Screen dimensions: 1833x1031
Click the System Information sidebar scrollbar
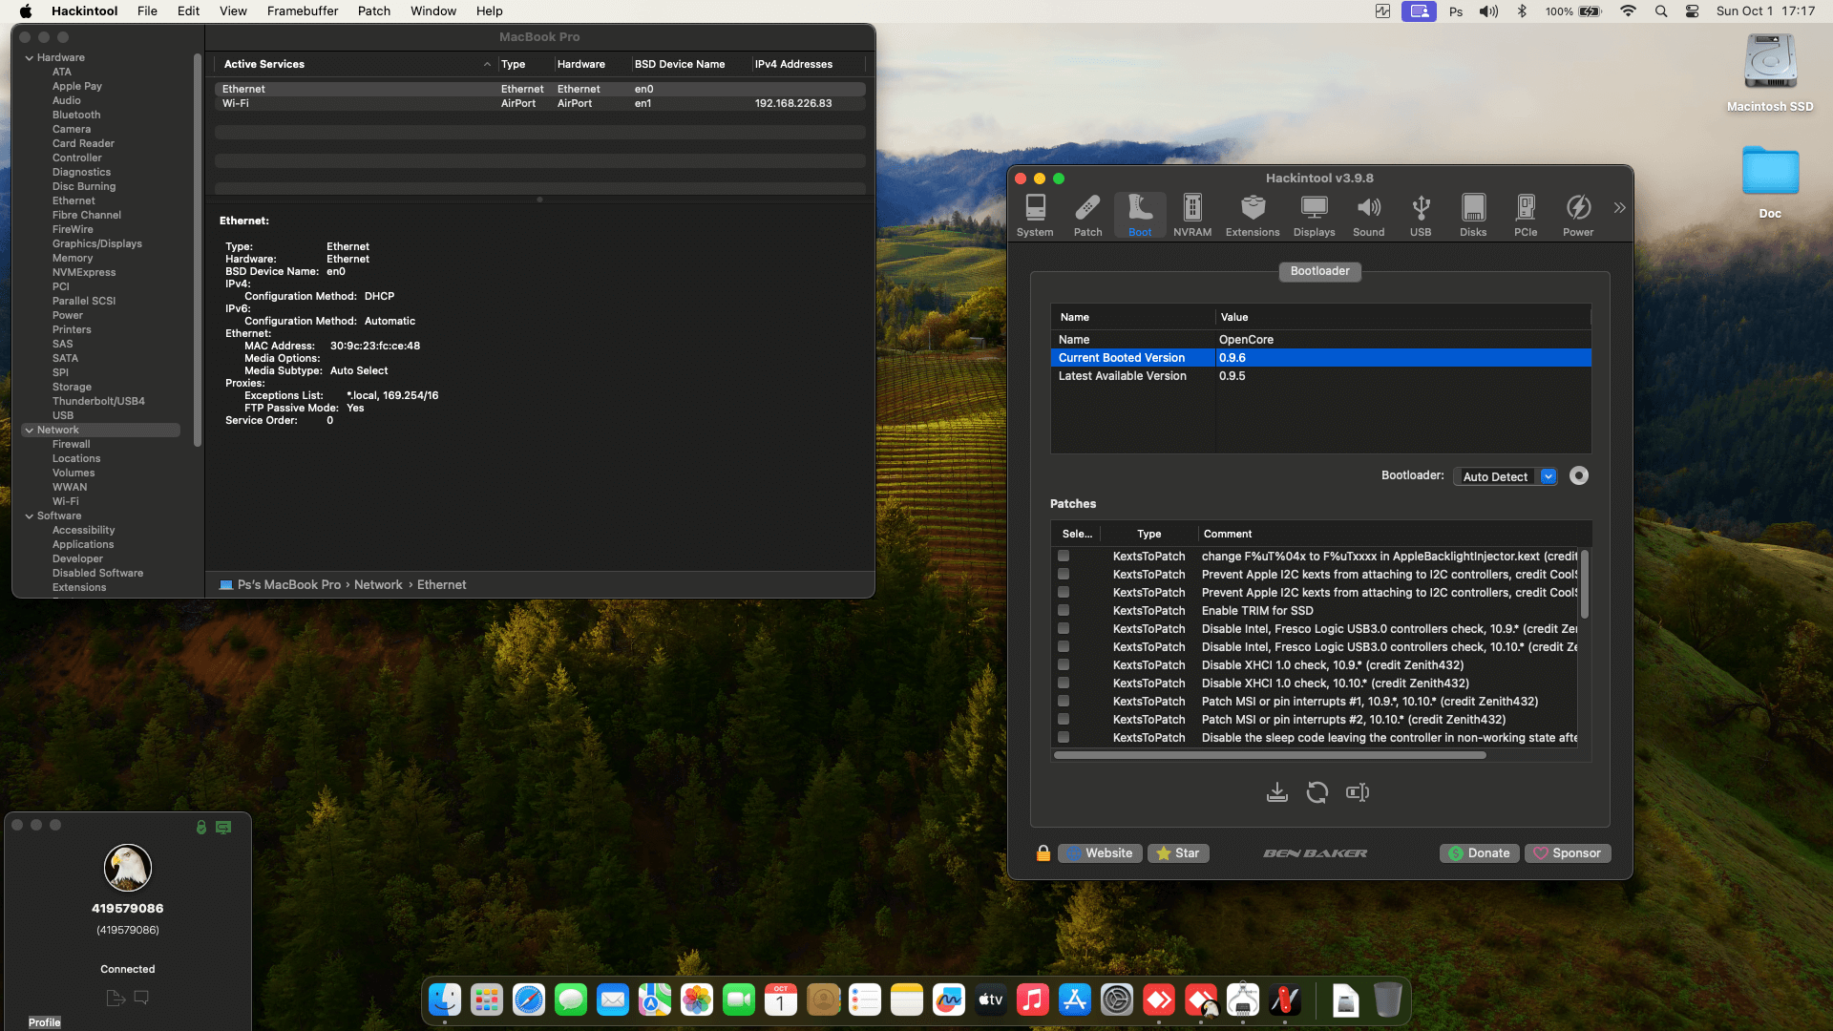198,250
